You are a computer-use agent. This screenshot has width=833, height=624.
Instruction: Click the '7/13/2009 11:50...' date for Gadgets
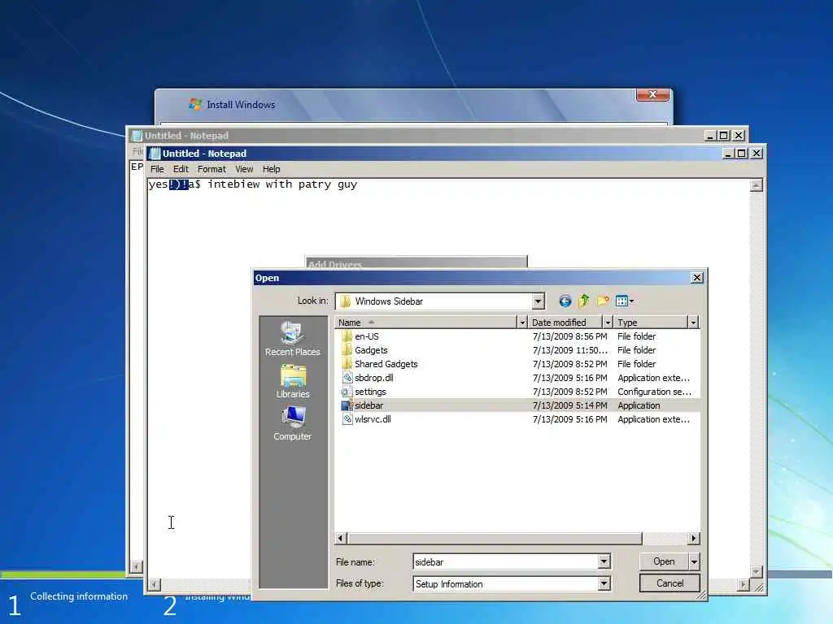point(569,350)
